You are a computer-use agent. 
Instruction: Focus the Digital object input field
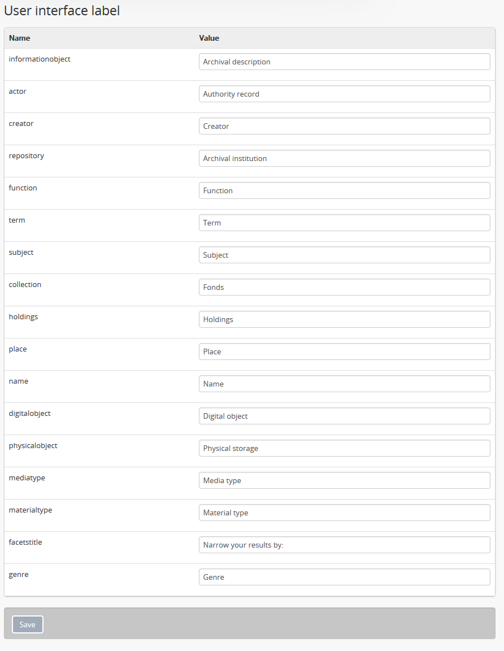pos(344,416)
